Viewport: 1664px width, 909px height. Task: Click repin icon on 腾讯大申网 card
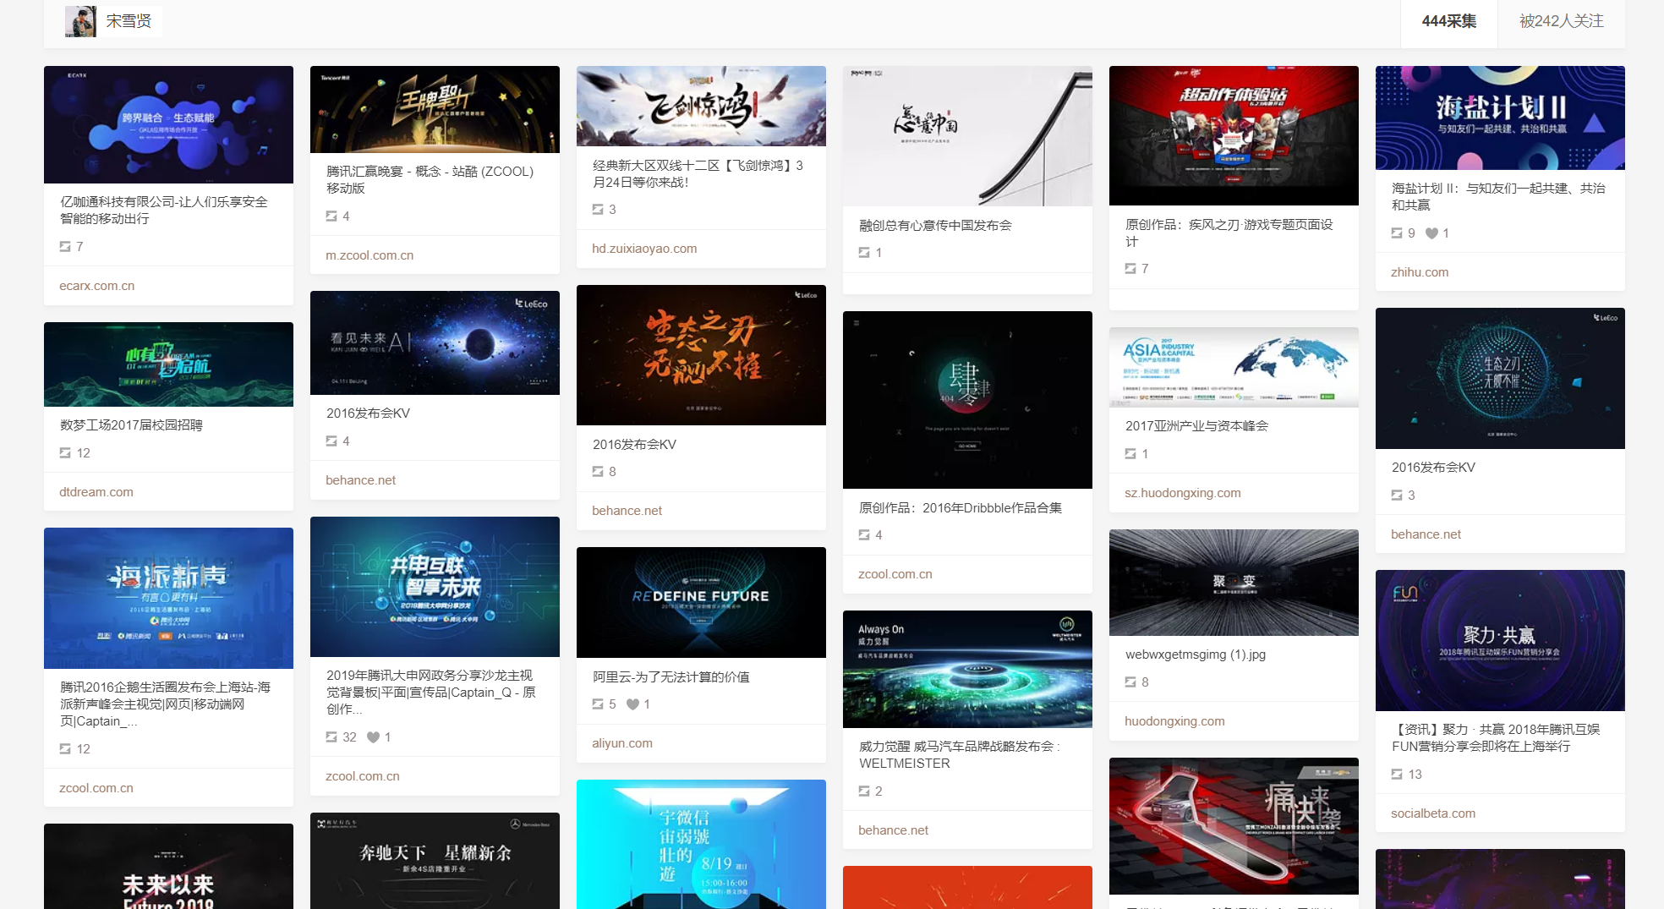pos(331,737)
